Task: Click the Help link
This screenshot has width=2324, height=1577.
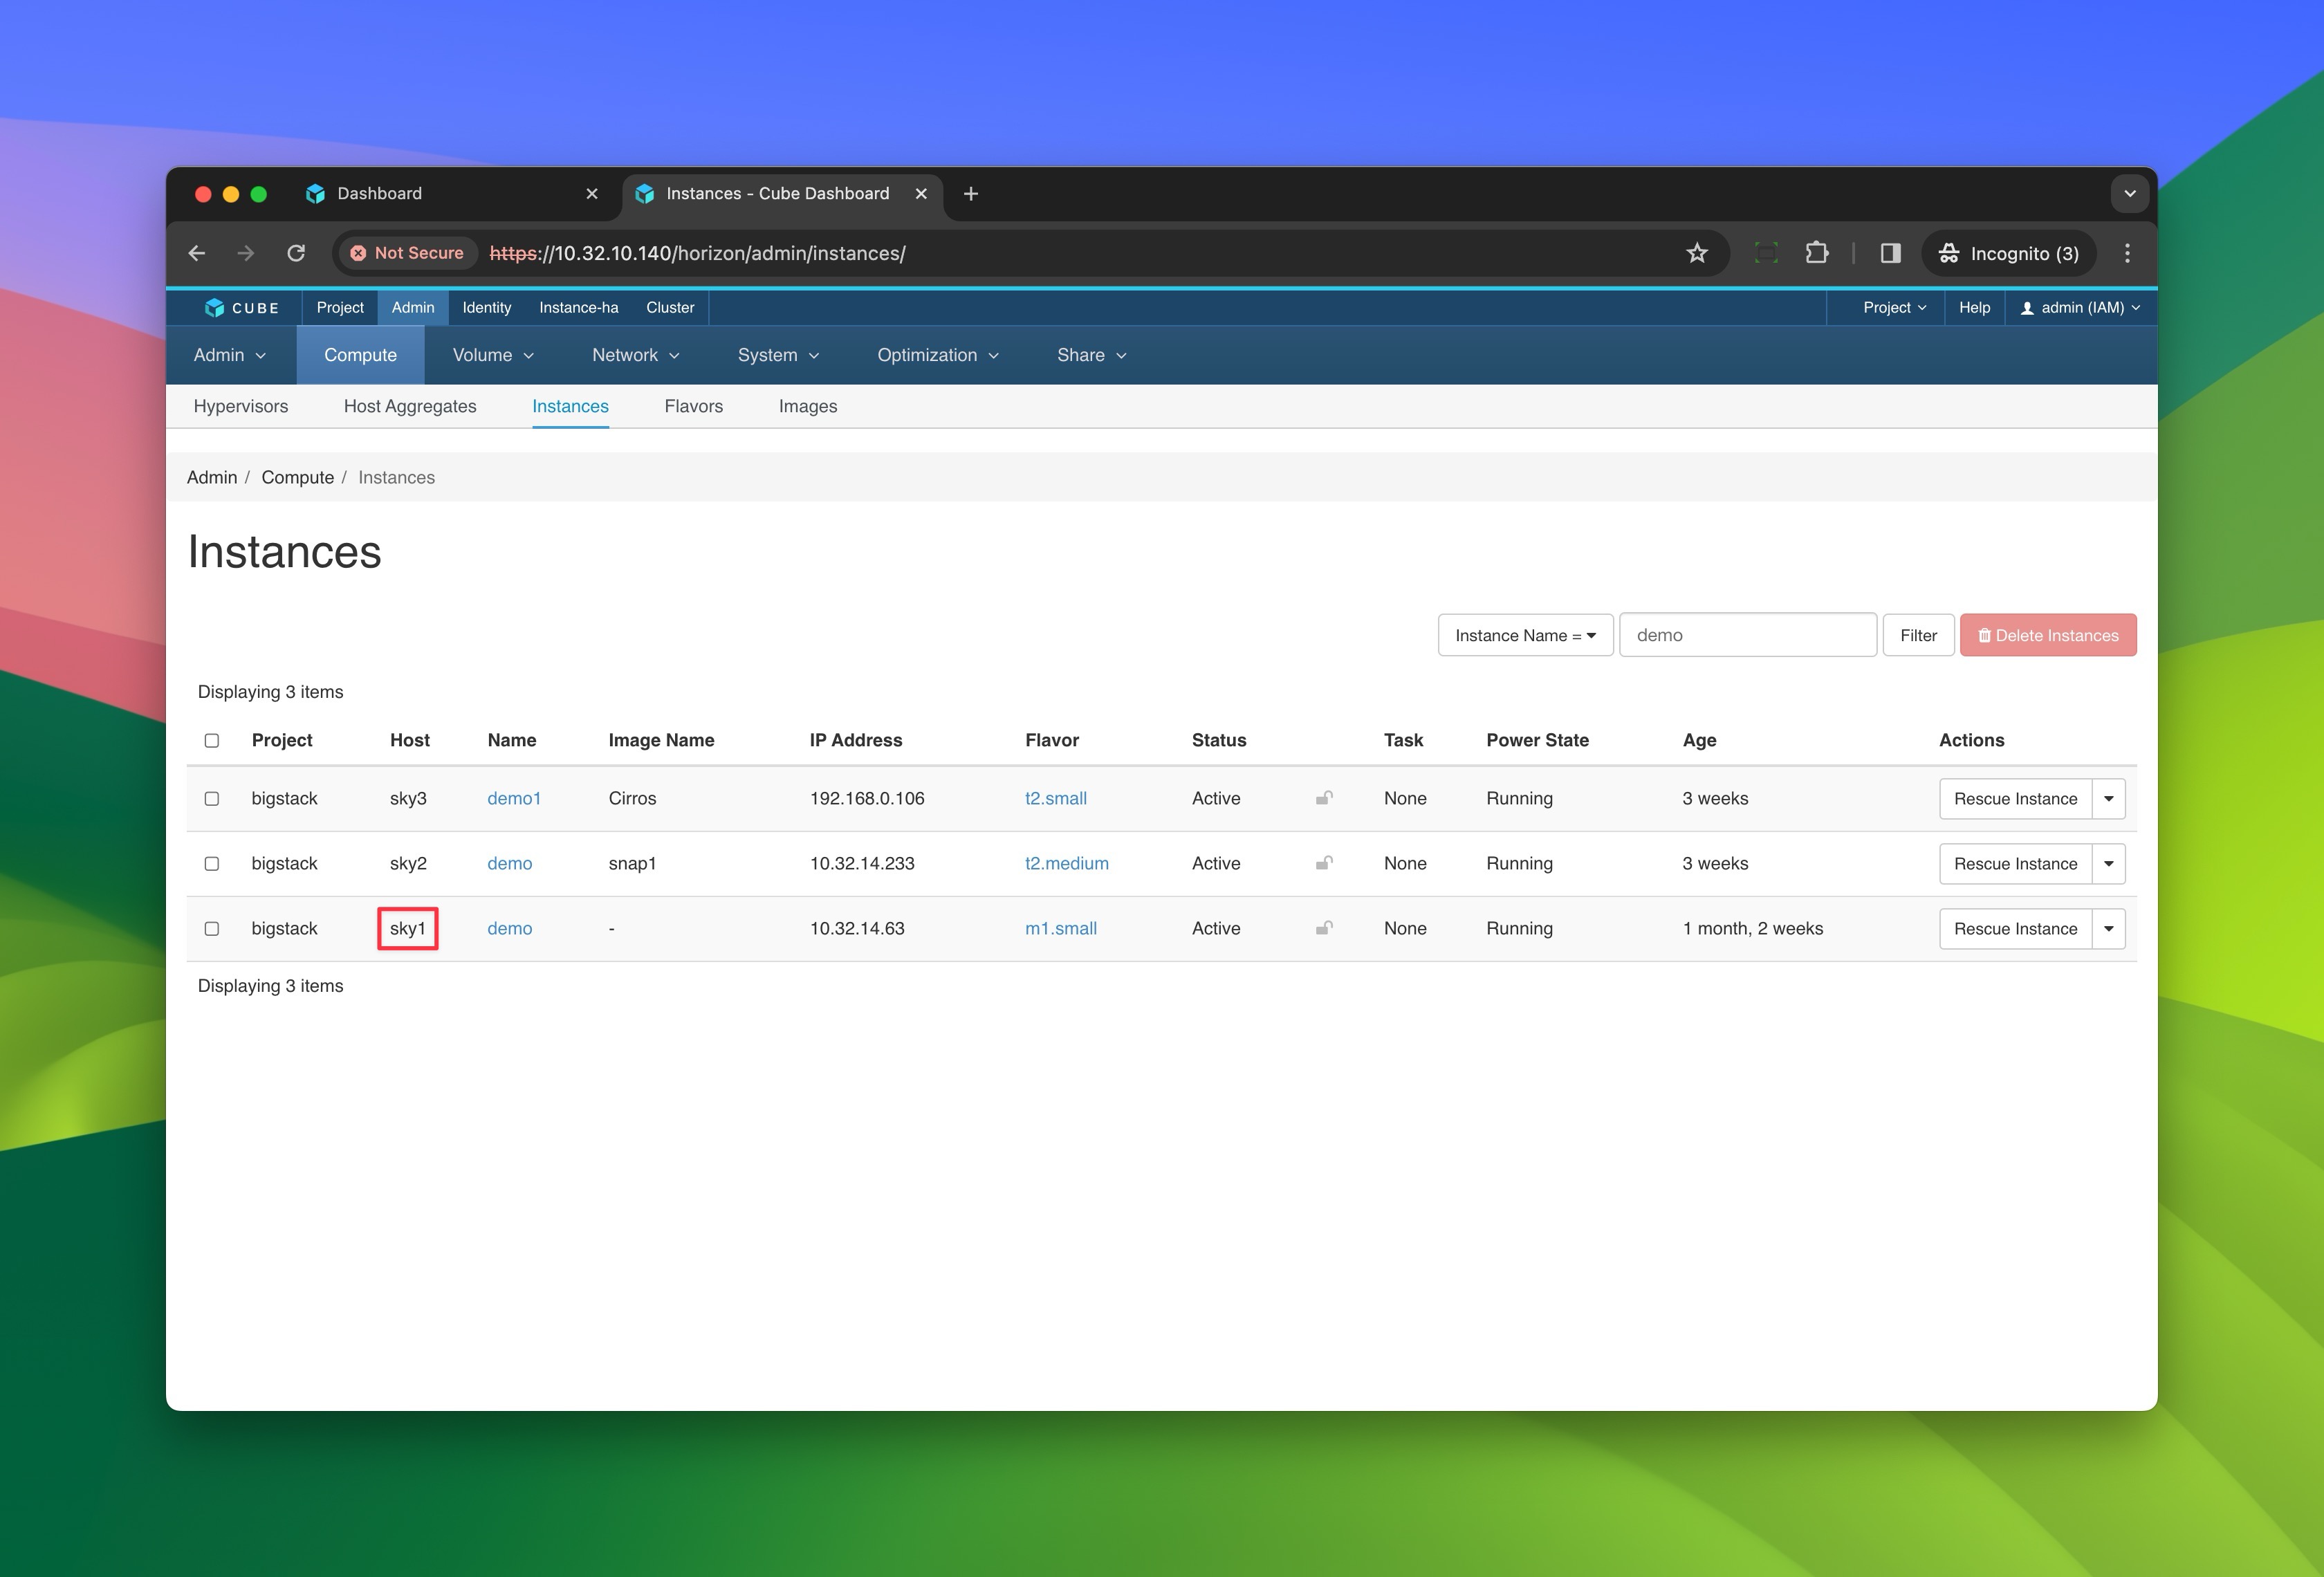Action: coord(1974,308)
